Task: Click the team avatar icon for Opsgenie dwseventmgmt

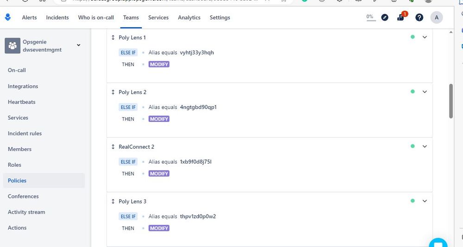Action: (x=13, y=46)
